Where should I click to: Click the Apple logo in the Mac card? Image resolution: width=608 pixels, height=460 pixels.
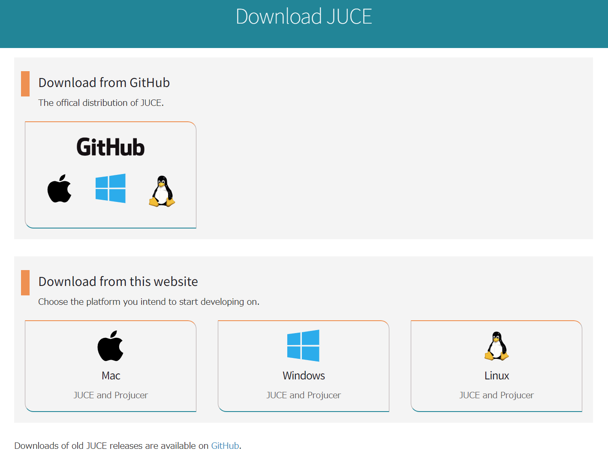[111, 346]
